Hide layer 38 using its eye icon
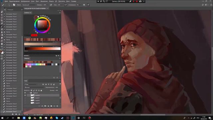Image resolution: width=213 pixels, height=120 pixels. (x=25, y=95)
